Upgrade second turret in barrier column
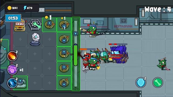The image size is (173, 97). pyautogui.click(x=64, y=41)
